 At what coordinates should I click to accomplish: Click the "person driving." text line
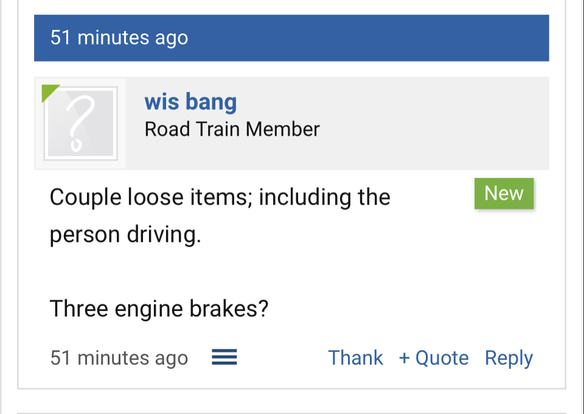[125, 234]
